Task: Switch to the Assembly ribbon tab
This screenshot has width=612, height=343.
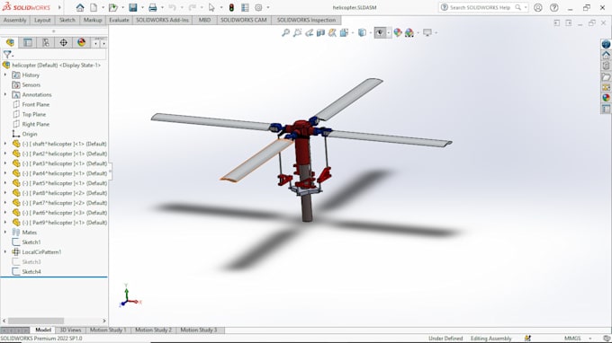Action: 14,20
